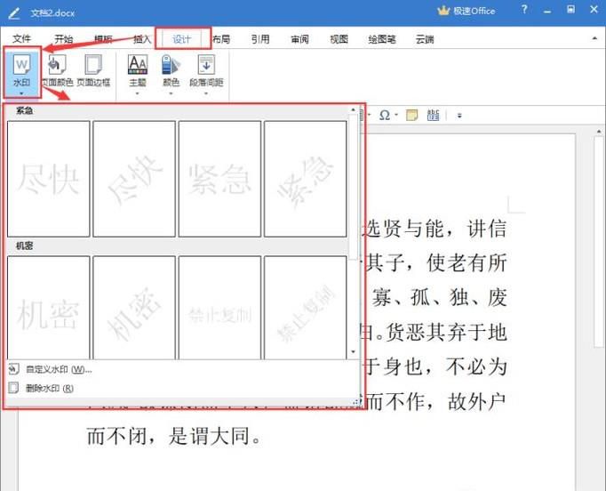
Task: Switch to the 模板 tab
Action: [103, 38]
